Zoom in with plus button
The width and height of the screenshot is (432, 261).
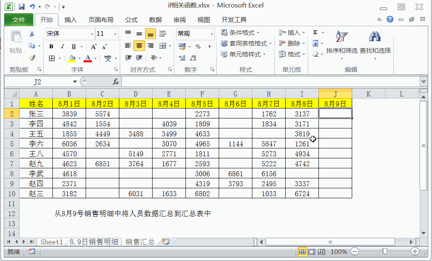click(415, 251)
